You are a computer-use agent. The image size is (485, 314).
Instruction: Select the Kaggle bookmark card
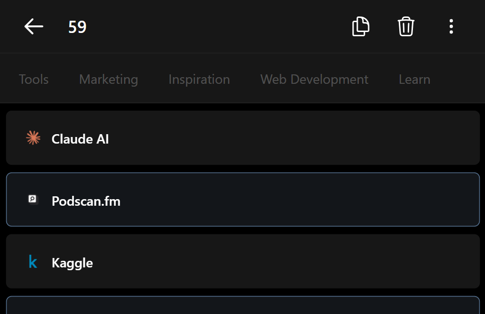click(243, 261)
